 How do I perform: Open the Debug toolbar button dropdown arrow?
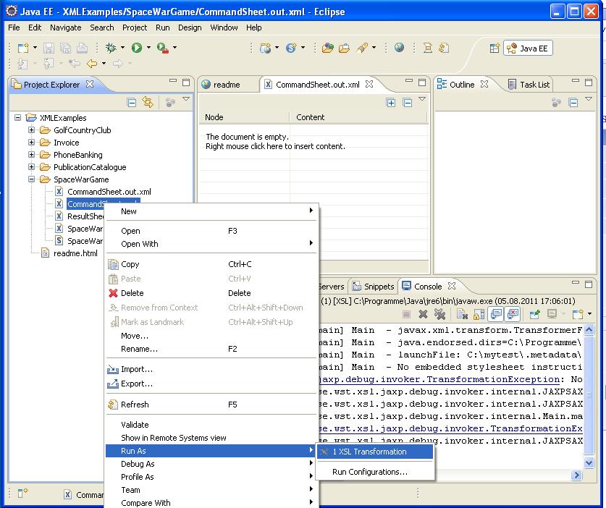point(122,48)
